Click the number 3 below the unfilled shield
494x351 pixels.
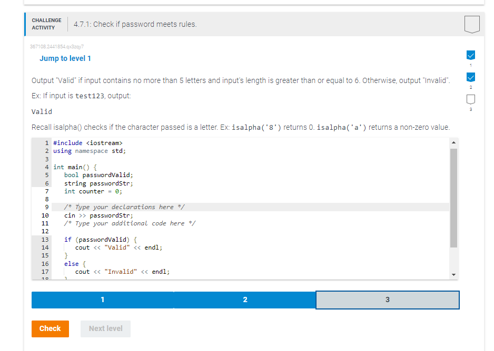pyautogui.click(x=470, y=109)
